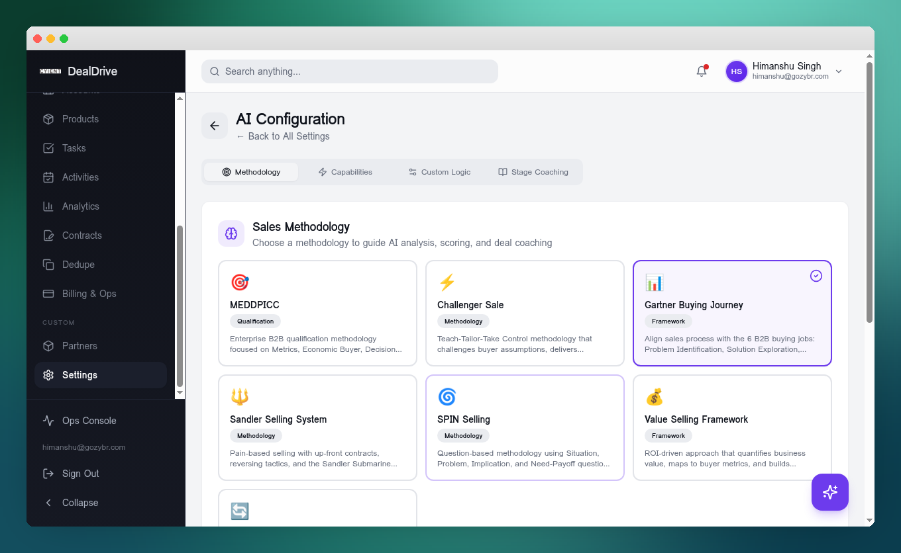The height and width of the screenshot is (553, 901).
Task: Collapse the sidebar with the chevron
Action: pos(48,503)
